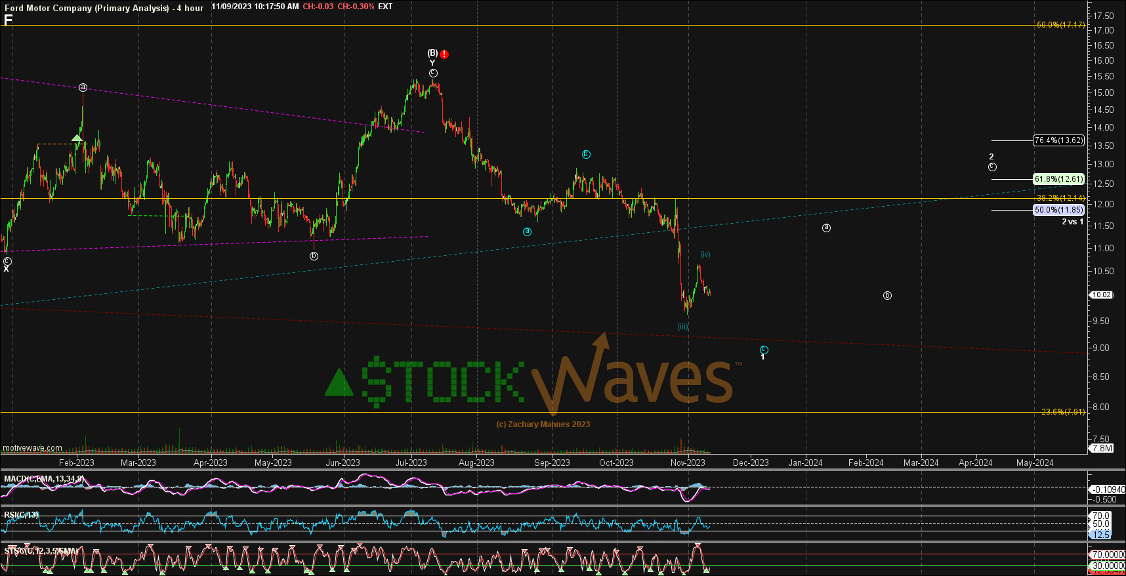Click the Sep-2023 date axis label
The image size is (1126, 576).
[x=552, y=463]
